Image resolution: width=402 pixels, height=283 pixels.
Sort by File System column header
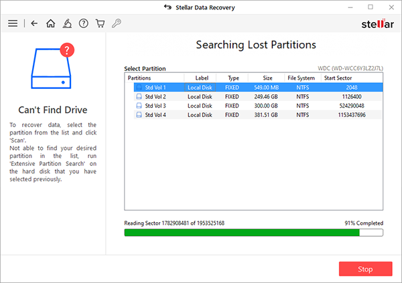[301, 78]
